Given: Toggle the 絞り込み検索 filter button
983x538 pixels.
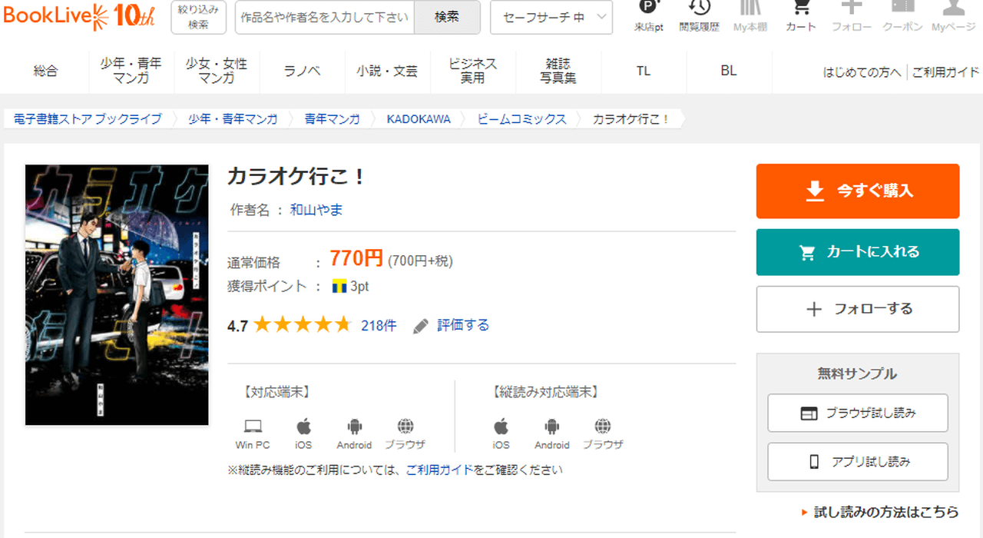Looking at the screenshot, I should pyautogui.click(x=198, y=17).
